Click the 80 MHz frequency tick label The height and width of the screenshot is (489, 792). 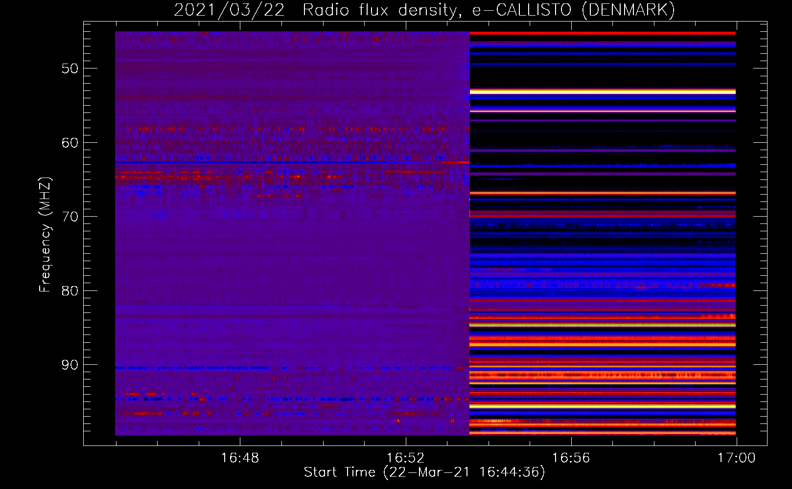pyautogui.click(x=70, y=291)
